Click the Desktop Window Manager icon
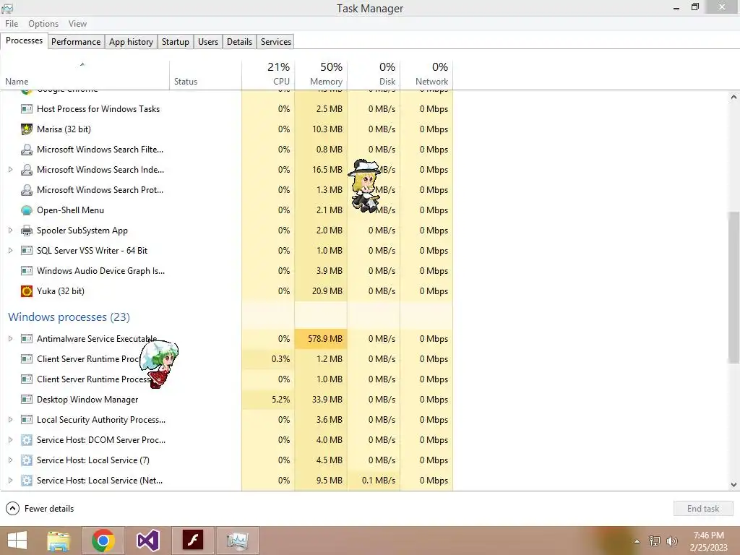The height and width of the screenshot is (555, 740). point(27,399)
